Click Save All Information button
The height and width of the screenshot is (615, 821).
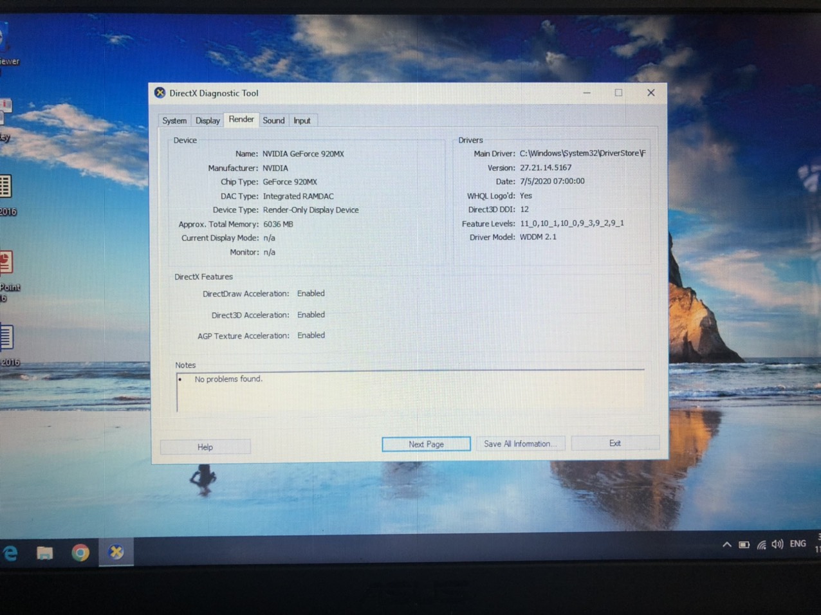pyautogui.click(x=521, y=443)
